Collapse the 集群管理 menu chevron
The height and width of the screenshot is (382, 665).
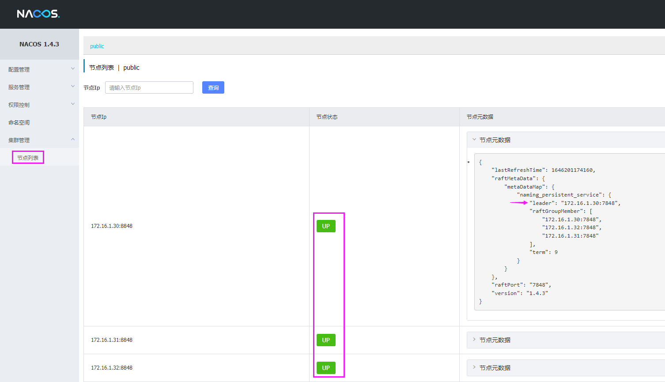click(73, 139)
